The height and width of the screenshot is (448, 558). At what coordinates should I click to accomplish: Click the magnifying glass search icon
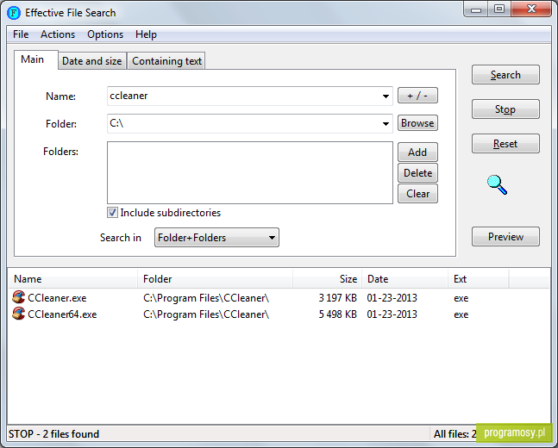coord(497,184)
